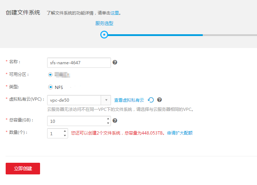Click the 总容量(GB) label
This screenshot has width=257, height=185.
pyautogui.click(x=21, y=120)
